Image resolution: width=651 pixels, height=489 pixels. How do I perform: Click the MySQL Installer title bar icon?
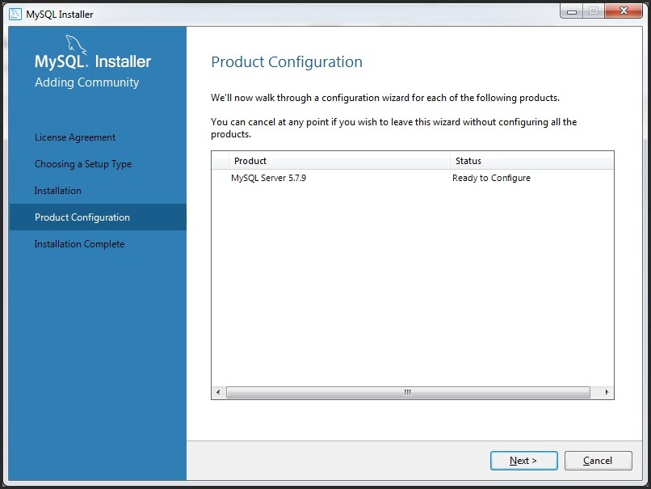tap(15, 14)
